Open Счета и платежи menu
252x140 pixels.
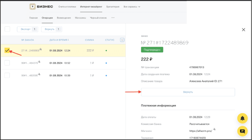pos(67,7)
